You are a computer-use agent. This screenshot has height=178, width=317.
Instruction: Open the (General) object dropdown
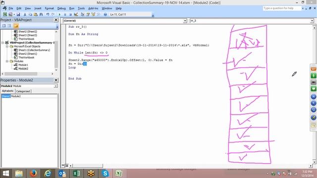(x=185, y=21)
